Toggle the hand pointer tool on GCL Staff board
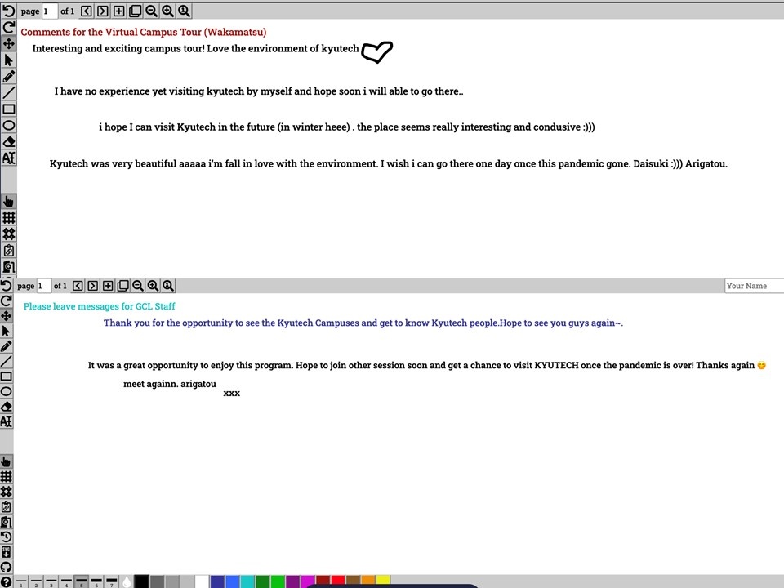The height and width of the screenshot is (588, 784). [6, 461]
